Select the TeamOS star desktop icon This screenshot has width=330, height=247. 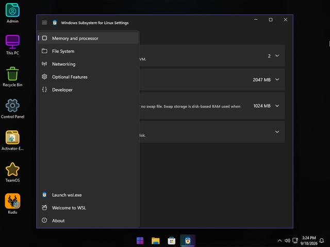pyautogui.click(x=12, y=172)
